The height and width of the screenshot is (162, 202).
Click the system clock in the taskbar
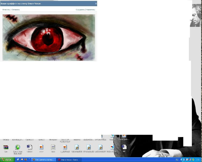(197, 160)
